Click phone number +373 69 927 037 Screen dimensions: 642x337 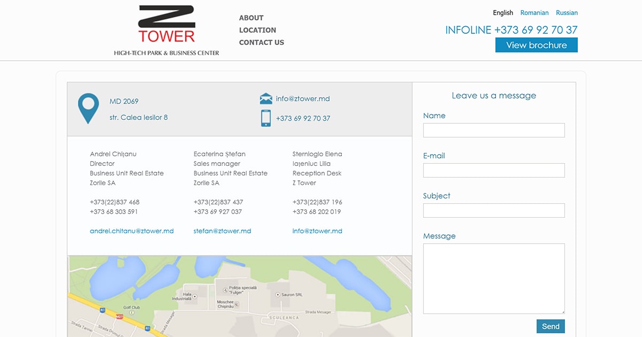click(218, 212)
